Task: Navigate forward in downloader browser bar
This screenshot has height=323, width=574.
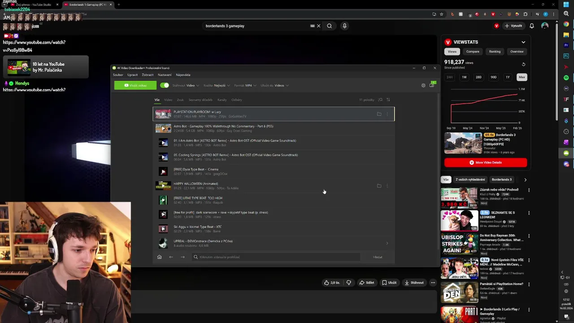Action: 183,257
